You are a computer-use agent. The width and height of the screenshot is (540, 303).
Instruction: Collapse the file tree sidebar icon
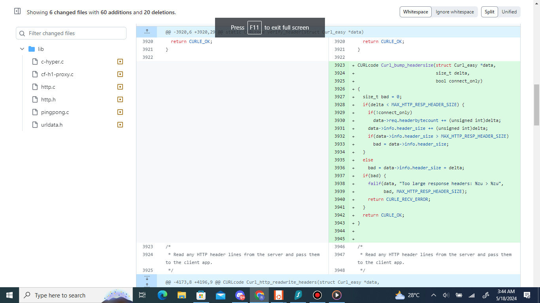pyautogui.click(x=17, y=11)
